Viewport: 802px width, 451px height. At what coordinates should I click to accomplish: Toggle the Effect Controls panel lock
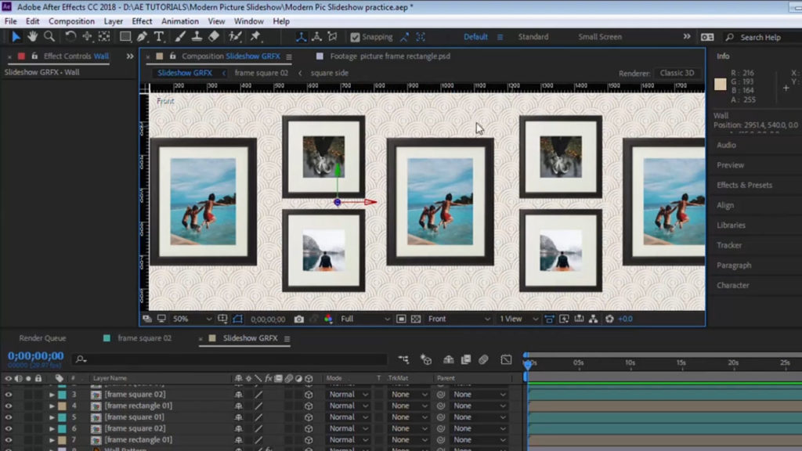point(34,56)
